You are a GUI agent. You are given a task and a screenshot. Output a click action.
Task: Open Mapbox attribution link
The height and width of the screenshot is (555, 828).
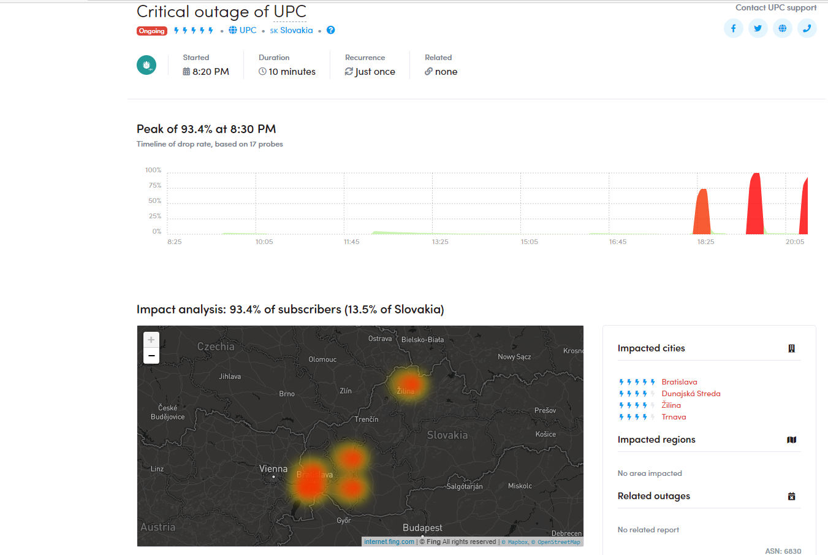point(515,542)
